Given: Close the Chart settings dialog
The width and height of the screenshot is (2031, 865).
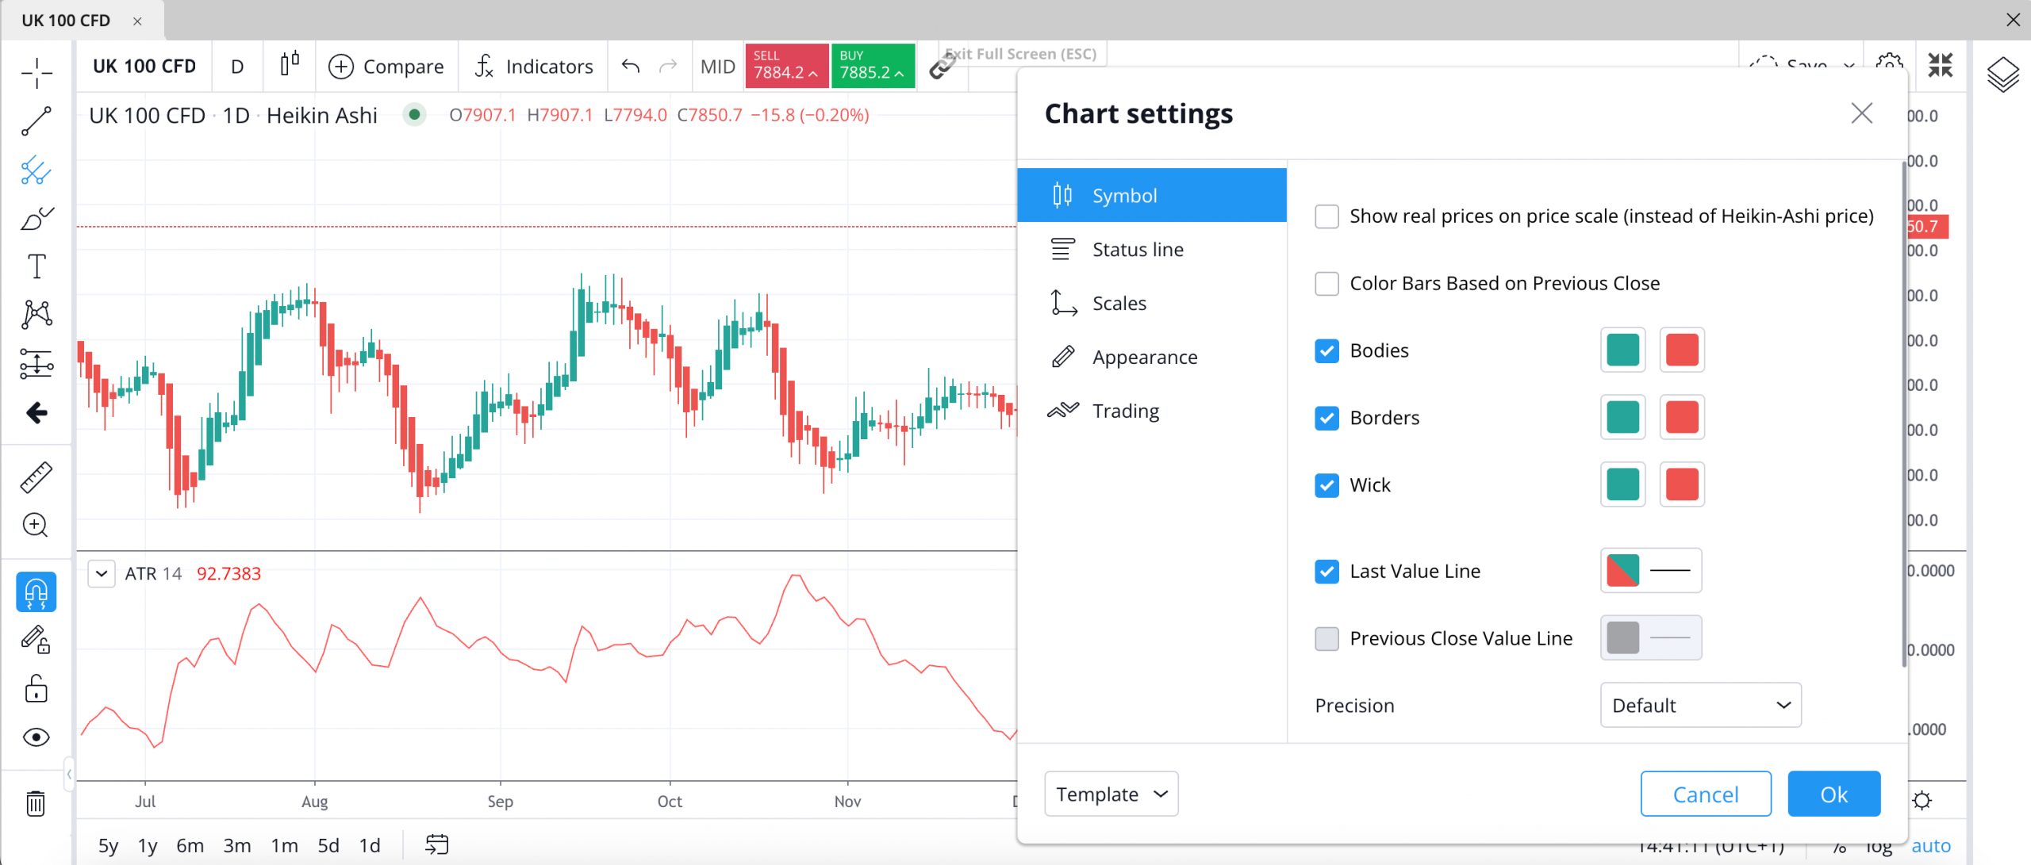Looking at the screenshot, I should tap(1862, 113).
